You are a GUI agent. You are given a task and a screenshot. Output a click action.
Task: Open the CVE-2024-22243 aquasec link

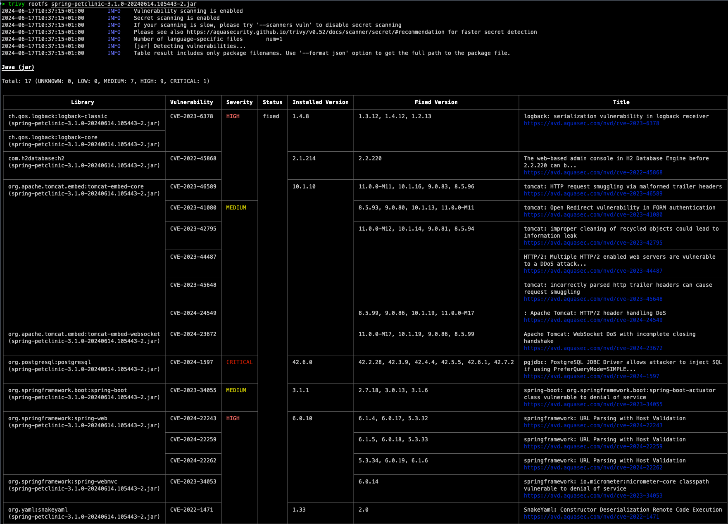[x=593, y=426]
